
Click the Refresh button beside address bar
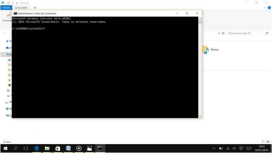coord(223,33)
